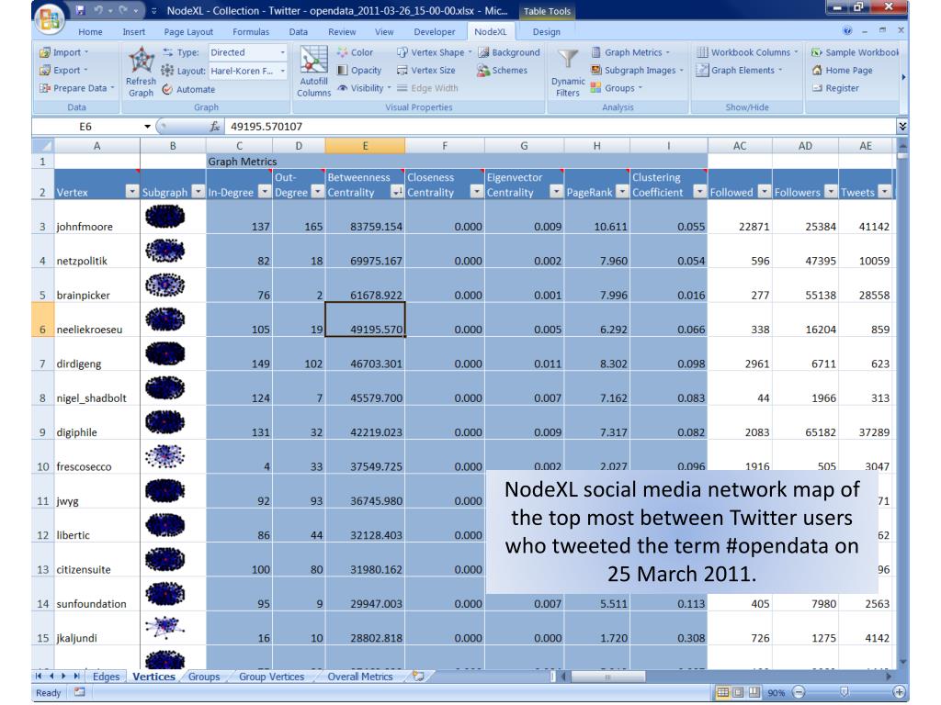Screen dimensions: 941x705
Task: Undo the last action in toolbar
Action: click(x=99, y=10)
